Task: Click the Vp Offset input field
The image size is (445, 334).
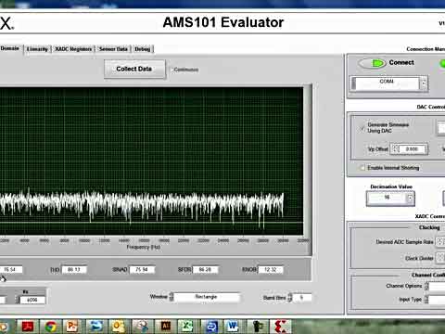Action: pos(412,149)
